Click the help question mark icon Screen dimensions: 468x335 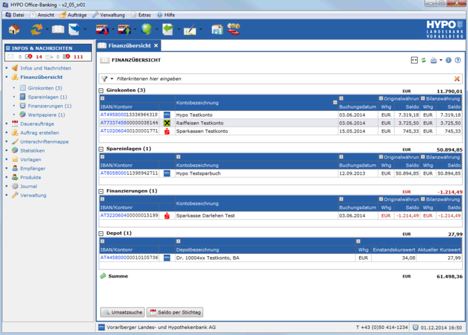(x=457, y=60)
